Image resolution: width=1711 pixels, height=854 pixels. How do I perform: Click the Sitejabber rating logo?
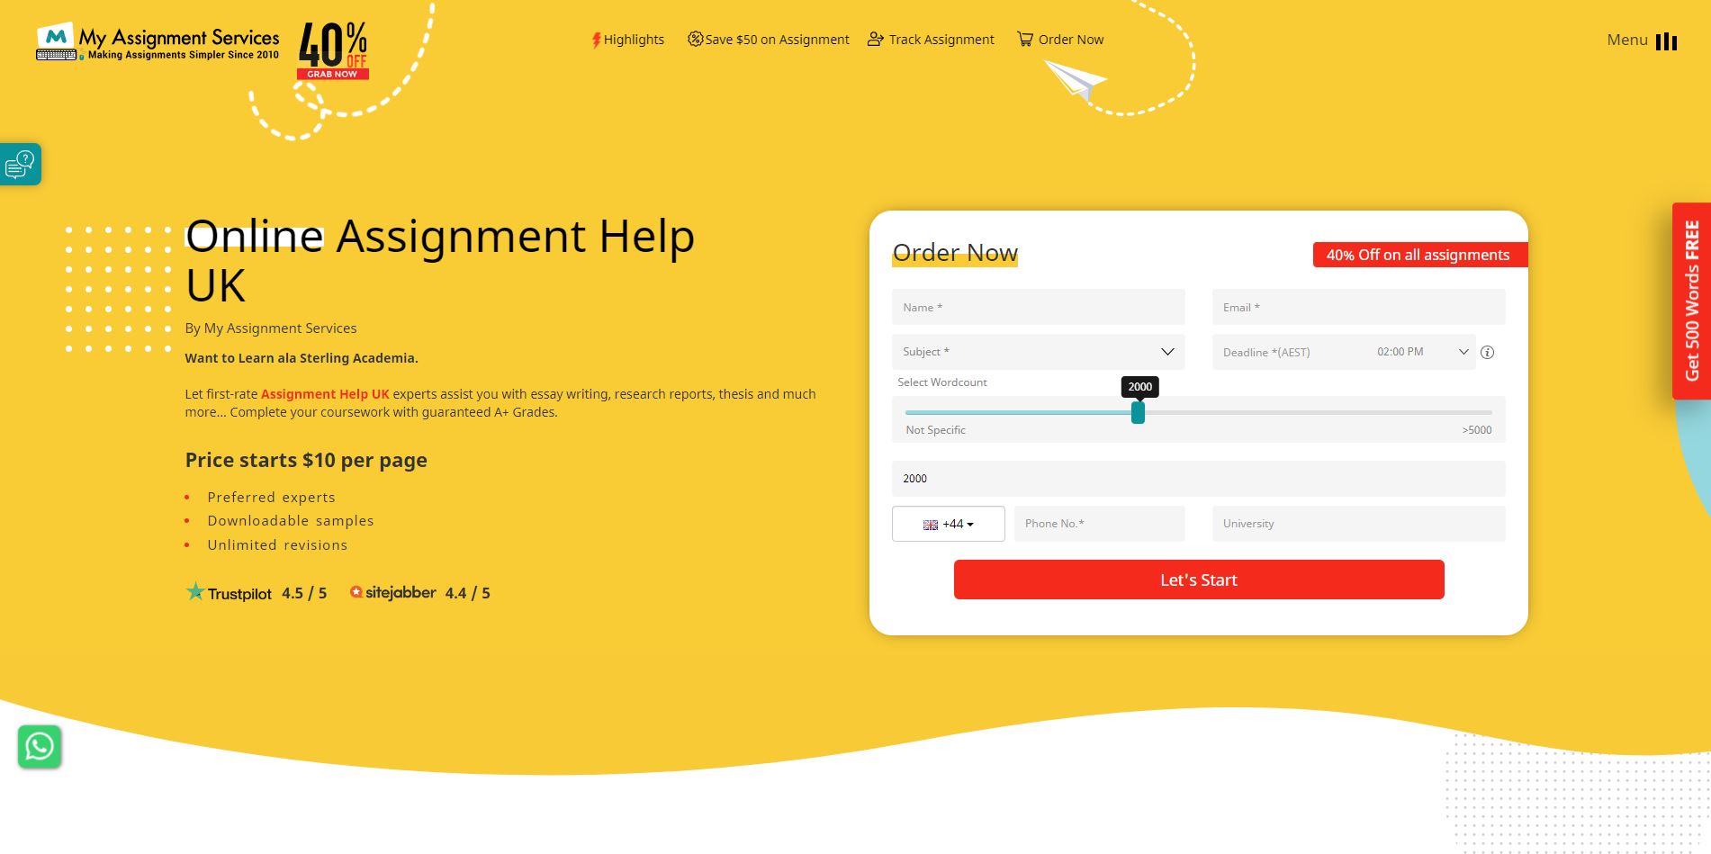click(392, 592)
